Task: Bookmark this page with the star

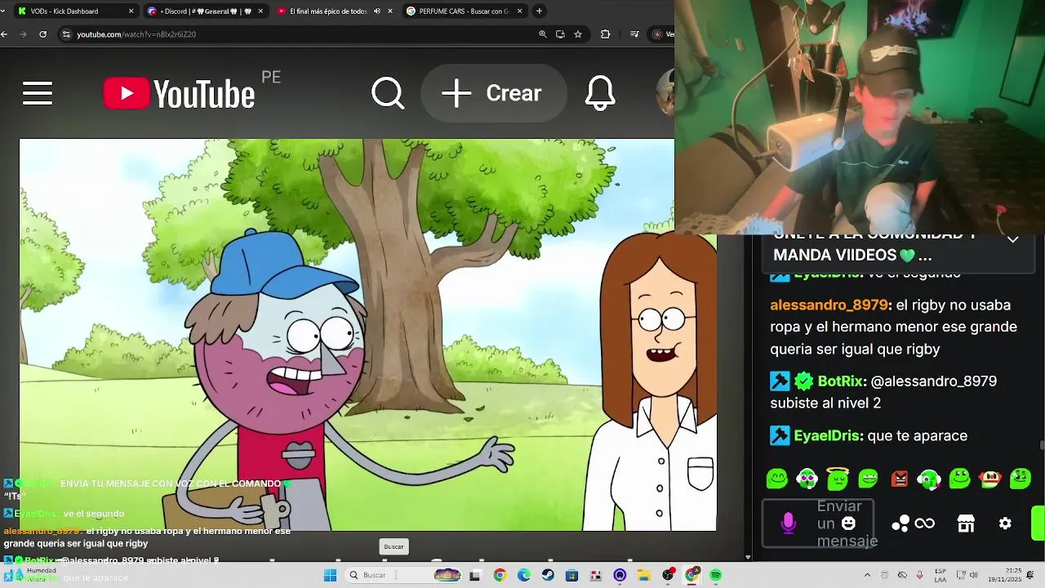Action: point(578,34)
